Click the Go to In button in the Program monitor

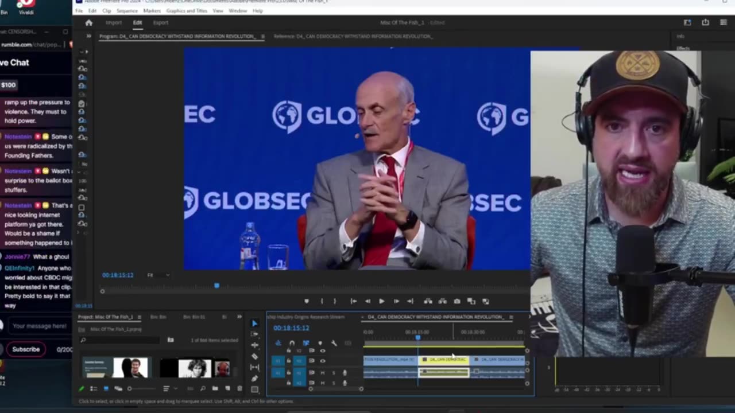[354, 301]
